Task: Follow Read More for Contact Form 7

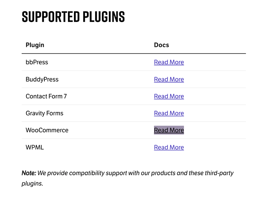Action: tap(169, 96)
